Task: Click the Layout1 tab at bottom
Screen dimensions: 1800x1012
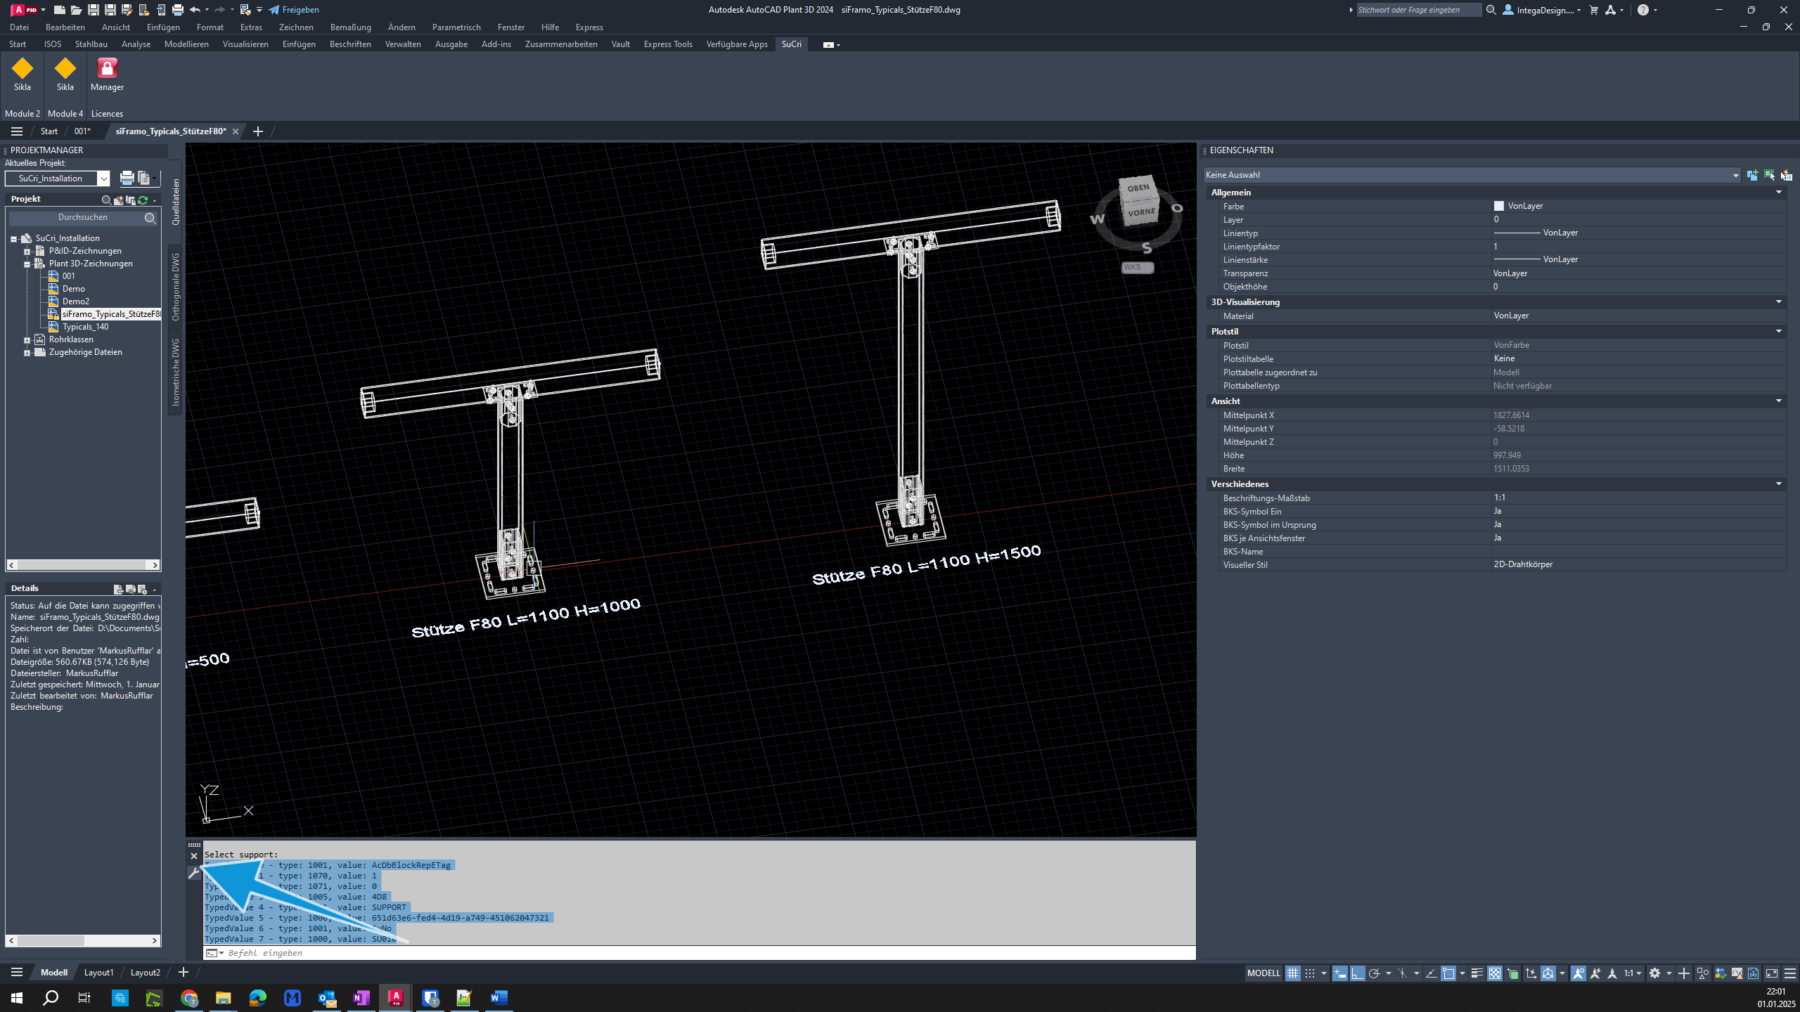Action: point(96,973)
